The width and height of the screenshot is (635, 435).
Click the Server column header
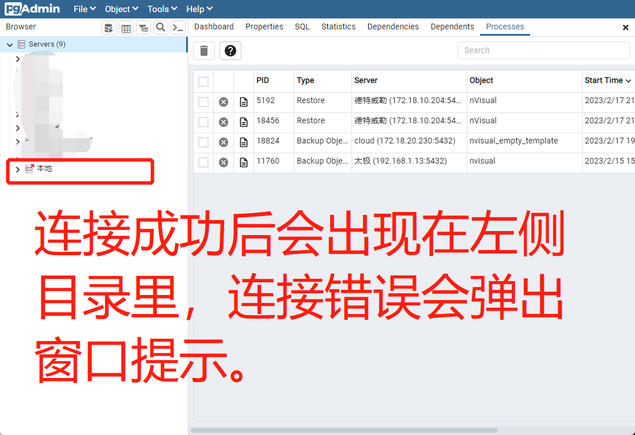409,81
